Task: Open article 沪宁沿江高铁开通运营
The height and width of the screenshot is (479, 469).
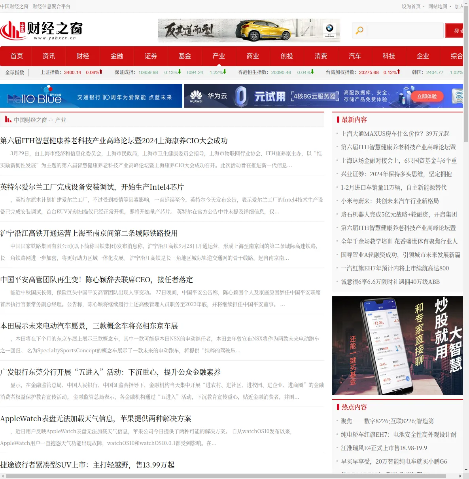Action: point(89,233)
